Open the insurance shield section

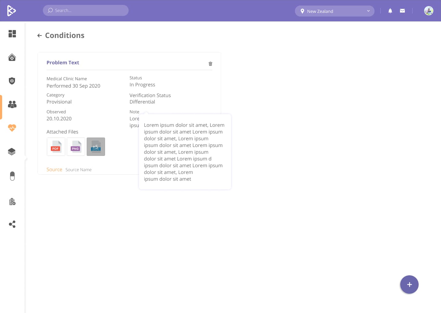click(x=12, y=81)
